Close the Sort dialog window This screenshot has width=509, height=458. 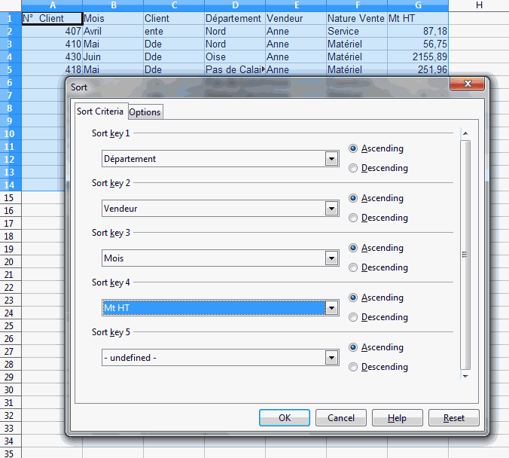click(x=468, y=84)
